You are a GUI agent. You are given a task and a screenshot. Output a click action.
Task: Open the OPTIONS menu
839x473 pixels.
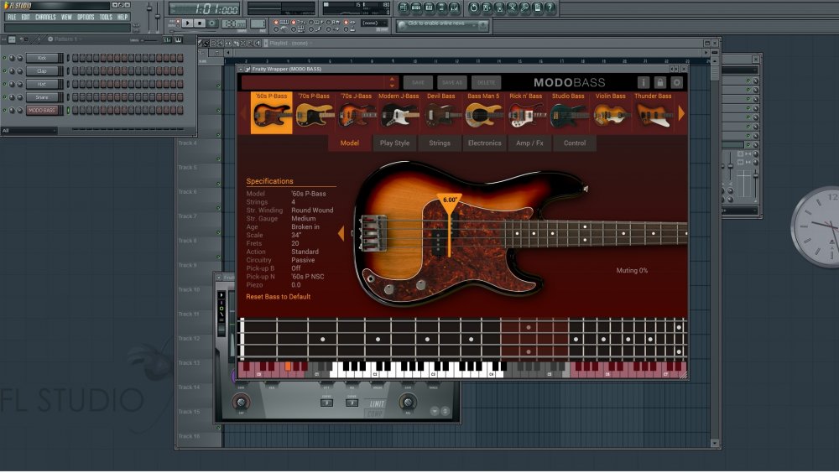86,17
